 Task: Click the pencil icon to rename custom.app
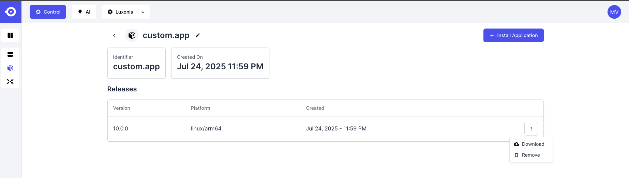tap(198, 35)
